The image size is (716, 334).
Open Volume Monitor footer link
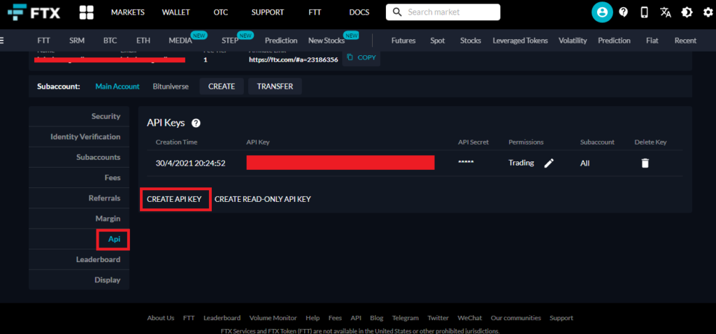pyautogui.click(x=273, y=318)
